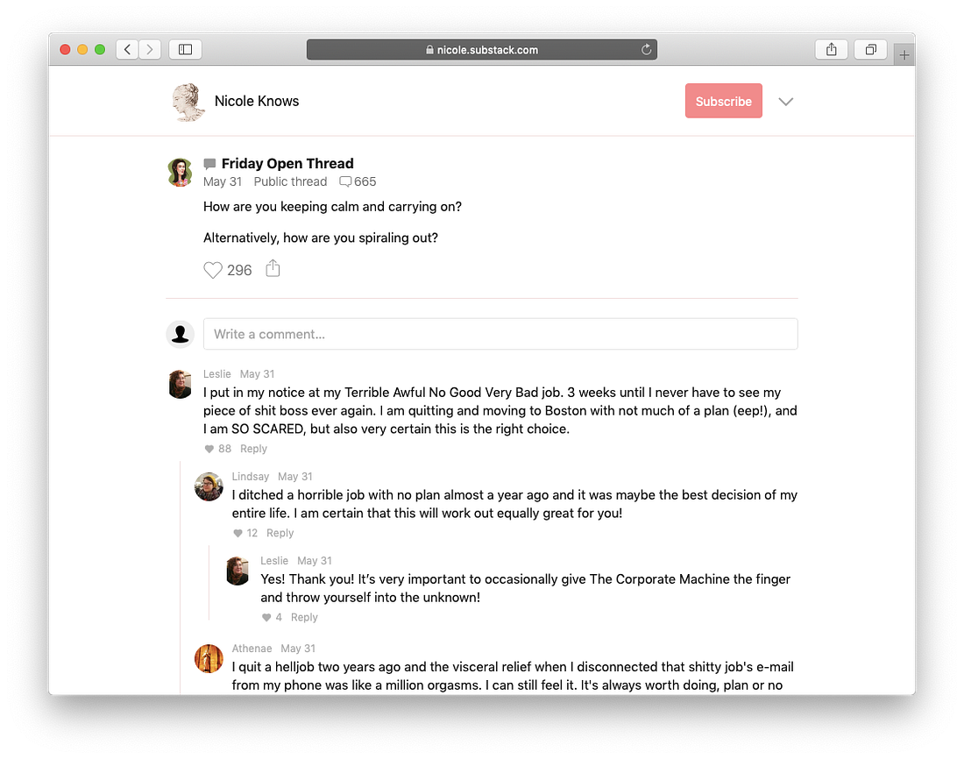Click the Public thread label
Image resolution: width=964 pixels, height=759 pixels.
(x=290, y=181)
